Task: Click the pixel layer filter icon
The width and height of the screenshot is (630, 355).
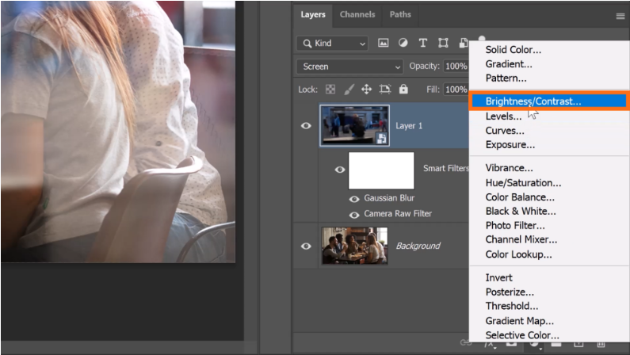Action: 384,43
